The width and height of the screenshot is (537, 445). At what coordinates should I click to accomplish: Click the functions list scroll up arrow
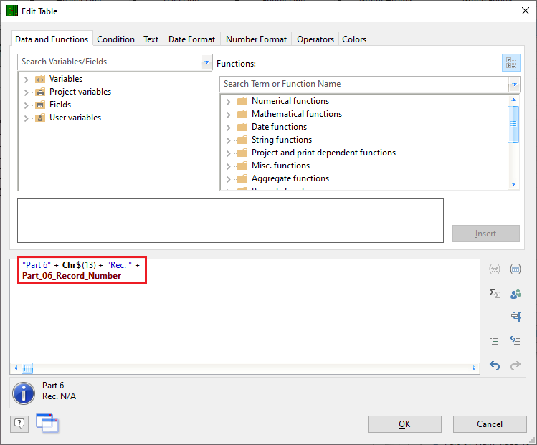point(513,100)
